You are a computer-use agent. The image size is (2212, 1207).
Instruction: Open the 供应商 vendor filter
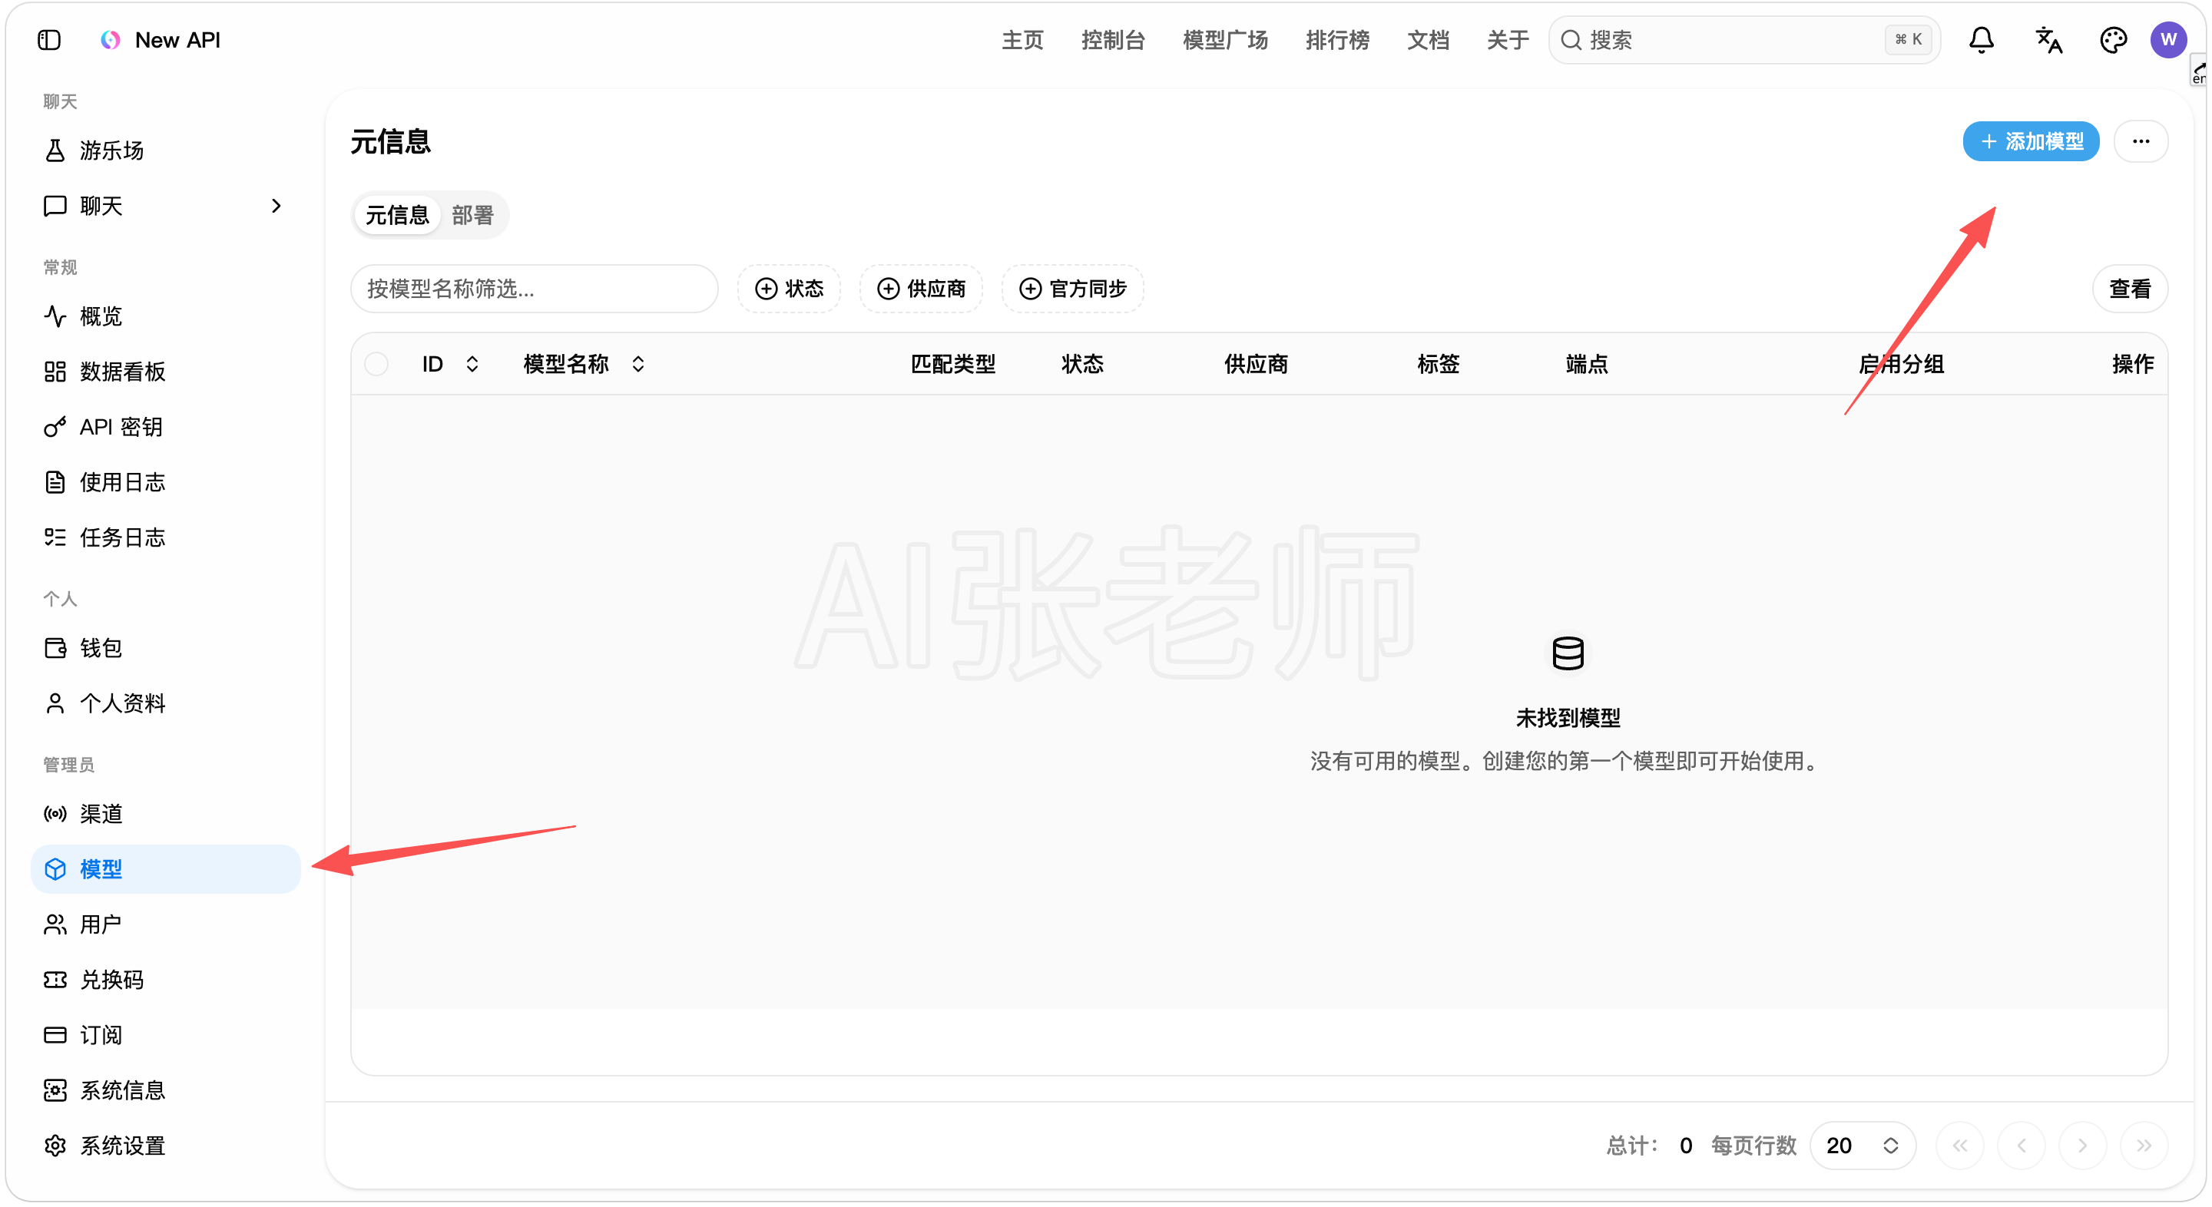coord(921,289)
